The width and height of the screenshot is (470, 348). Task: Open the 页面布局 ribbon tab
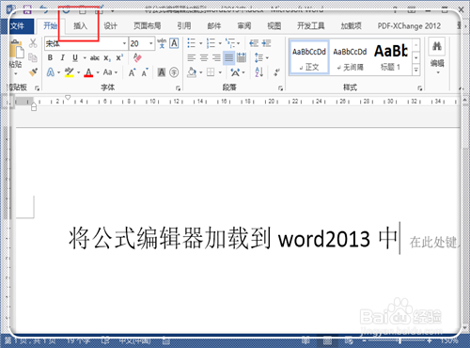tap(148, 25)
